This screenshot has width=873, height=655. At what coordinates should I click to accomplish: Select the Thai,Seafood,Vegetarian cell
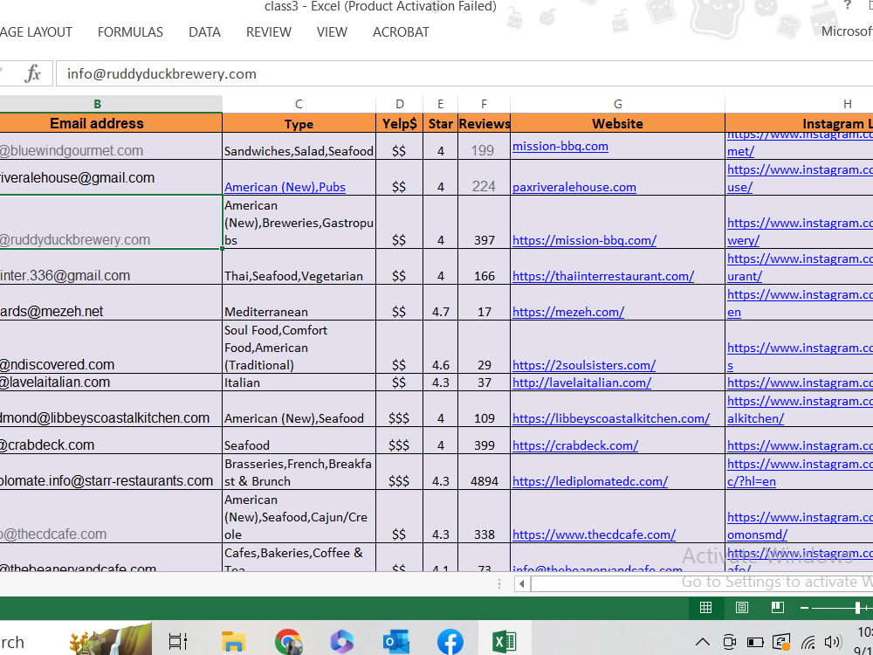point(299,266)
